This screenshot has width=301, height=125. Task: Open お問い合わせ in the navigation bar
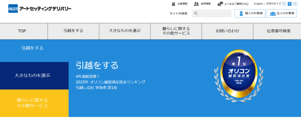pos(227,31)
